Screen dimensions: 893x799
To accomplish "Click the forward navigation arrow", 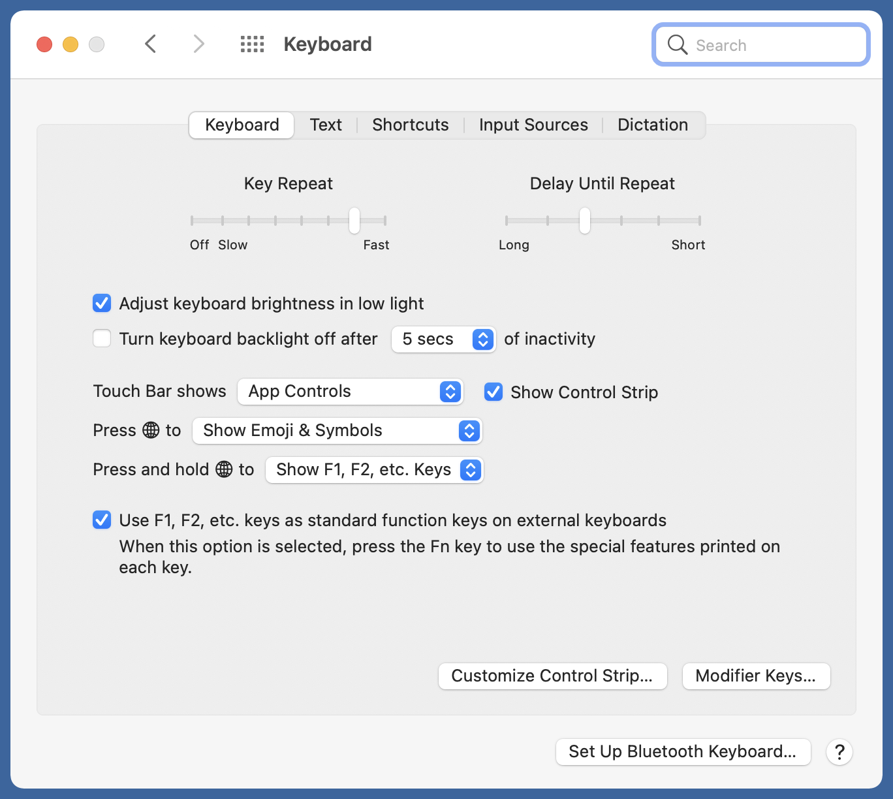I will 198,44.
